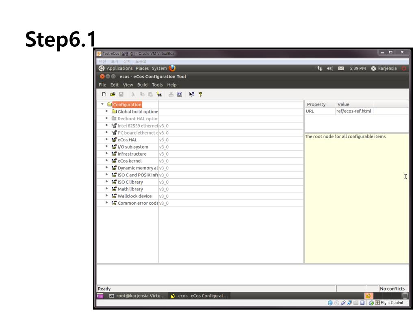Expand Math library node

[x=107, y=188]
